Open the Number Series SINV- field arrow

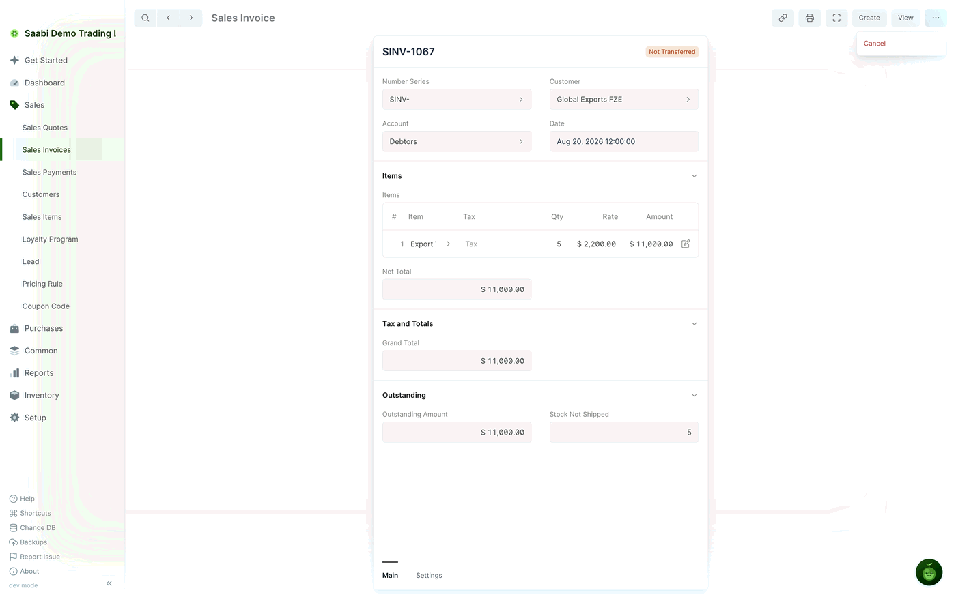click(521, 100)
